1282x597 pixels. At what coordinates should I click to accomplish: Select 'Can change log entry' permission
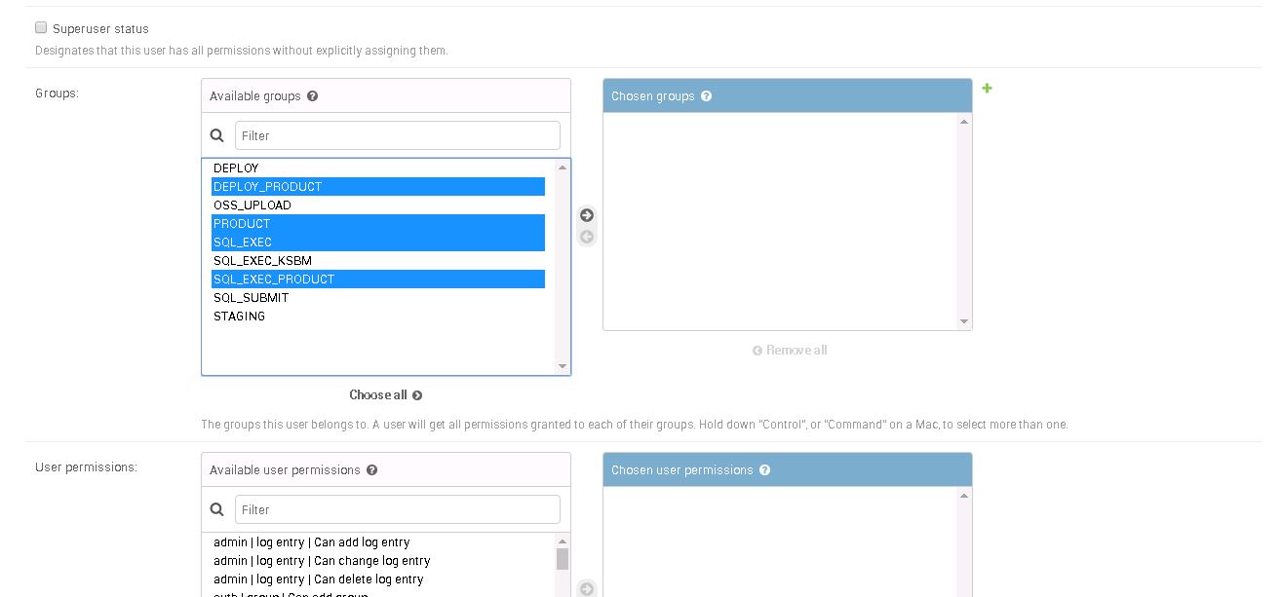(378, 561)
